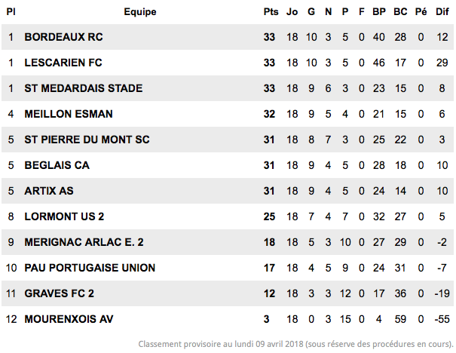The image size is (456, 353).
Task: Open the GRAVES FC 2 entry
Action: tap(59, 293)
